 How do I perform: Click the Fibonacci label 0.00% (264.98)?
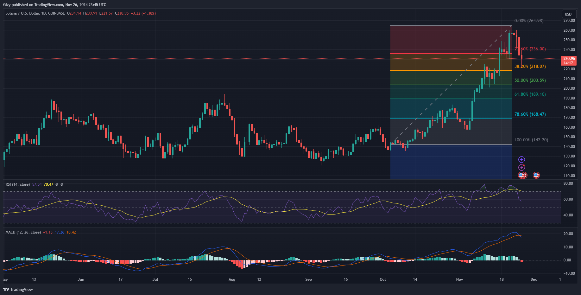[x=529, y=21]
